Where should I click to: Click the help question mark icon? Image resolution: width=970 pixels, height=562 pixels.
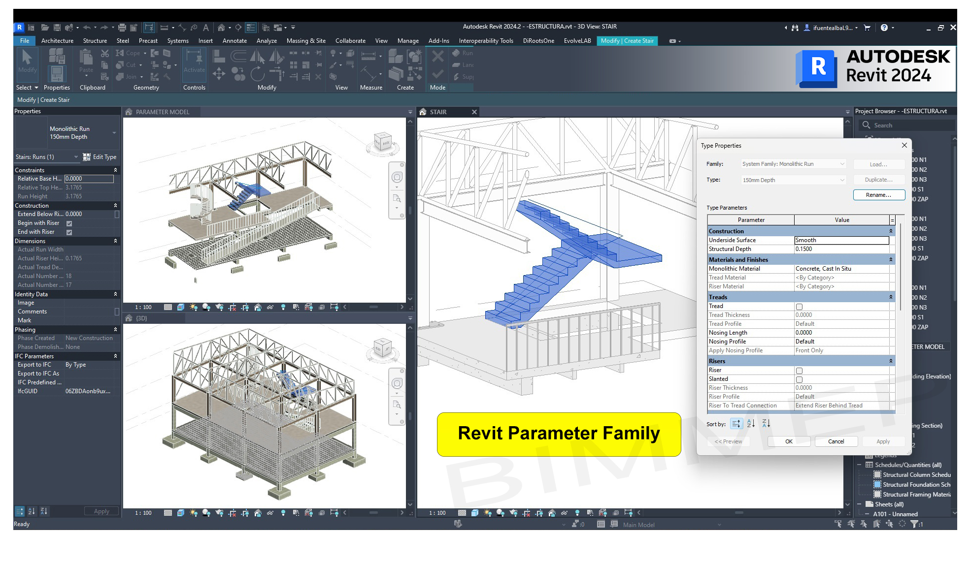click(884, 28)
